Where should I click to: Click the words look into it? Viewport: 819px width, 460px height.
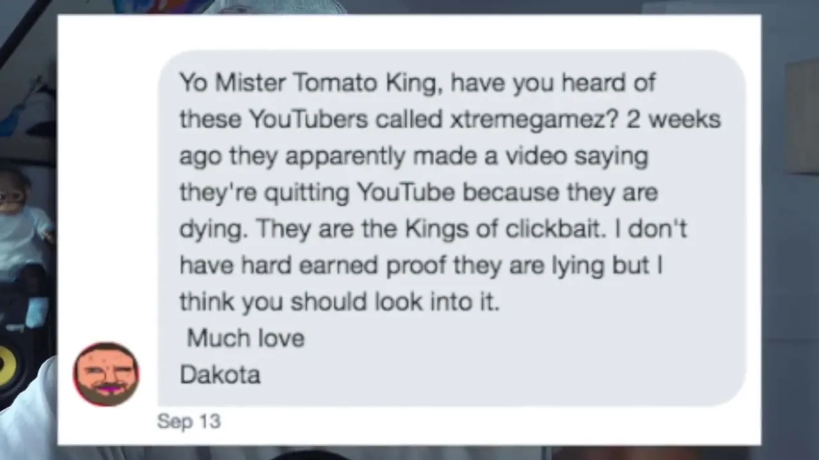[437, 302]
